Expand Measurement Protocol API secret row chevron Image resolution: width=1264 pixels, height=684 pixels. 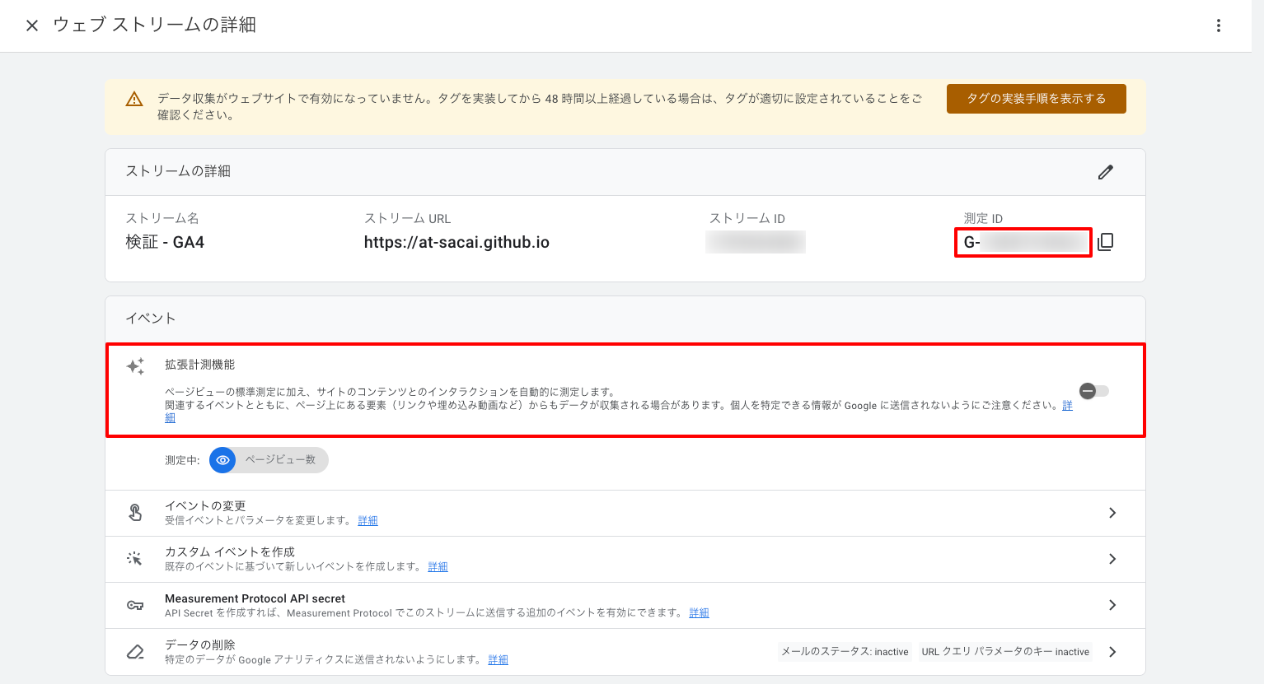(x=1112, y=605)
